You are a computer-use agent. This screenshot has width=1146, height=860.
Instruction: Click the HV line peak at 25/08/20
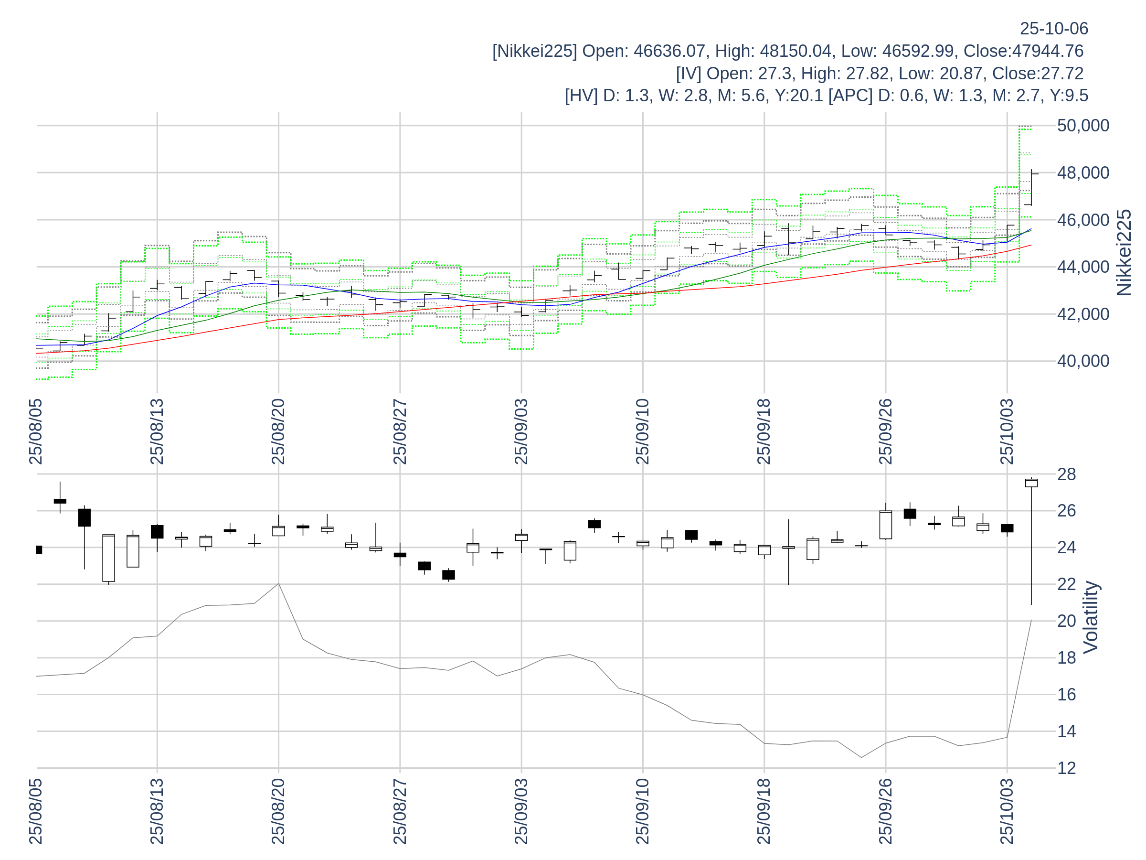[x=279, y=584]
